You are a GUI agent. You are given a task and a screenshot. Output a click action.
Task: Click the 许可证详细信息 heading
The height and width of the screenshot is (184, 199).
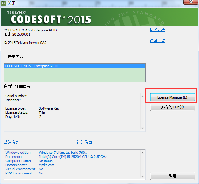pos(17,86)
